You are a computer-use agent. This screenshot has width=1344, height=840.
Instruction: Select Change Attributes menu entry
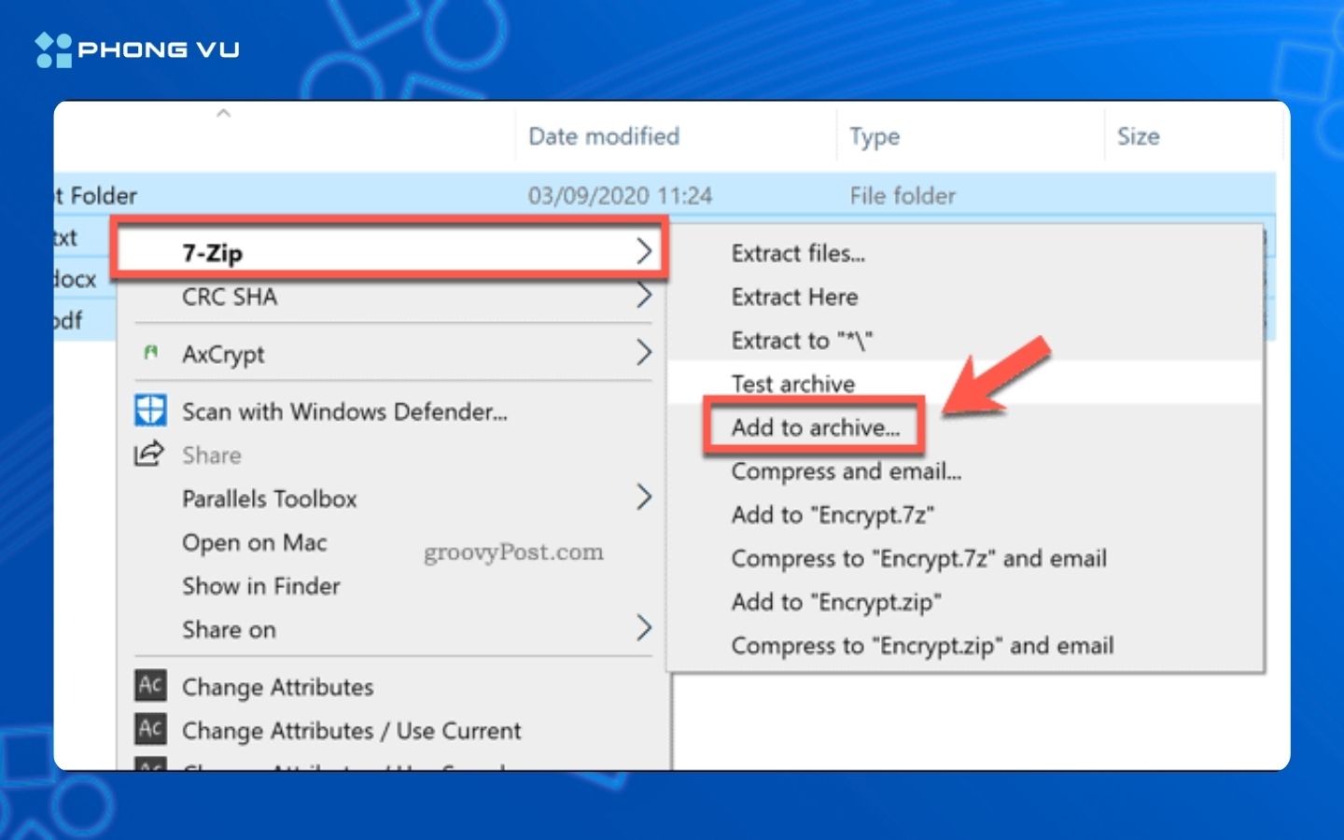[394, 687]
